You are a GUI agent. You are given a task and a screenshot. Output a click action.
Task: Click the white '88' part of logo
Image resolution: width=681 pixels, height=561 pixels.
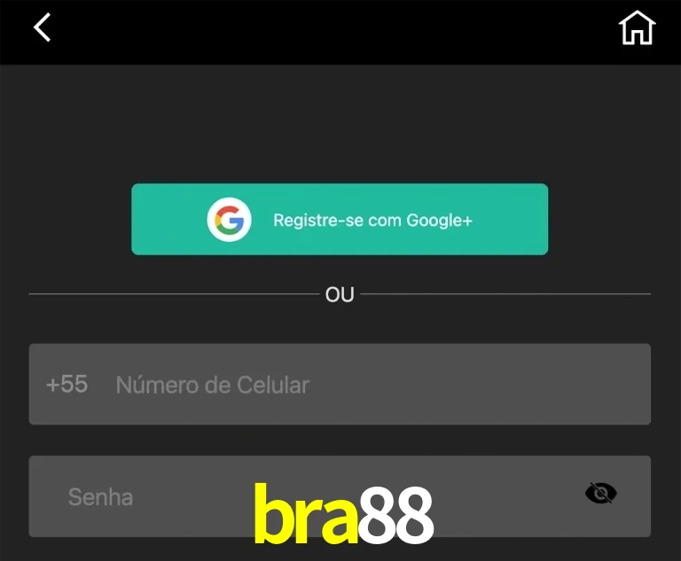(x=396, y=515)
